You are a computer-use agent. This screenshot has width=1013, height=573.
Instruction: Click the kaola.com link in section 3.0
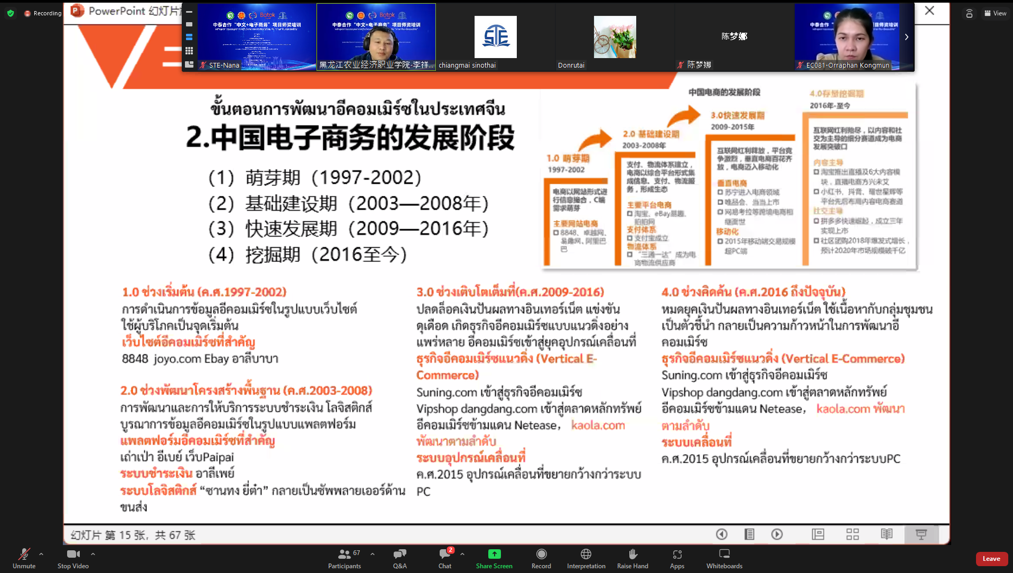(598, 425)
